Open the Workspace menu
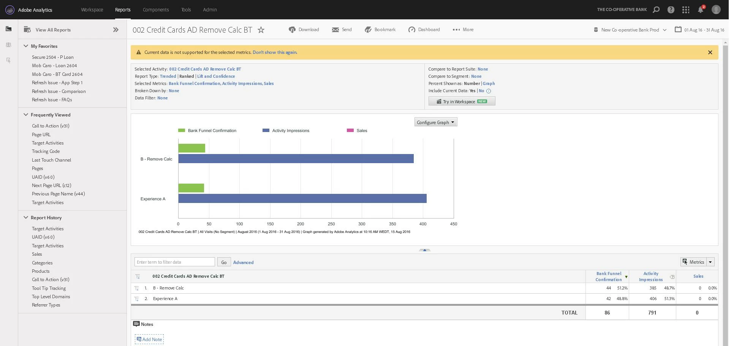This screenshot has width=731, height=346. pos(92,9)
